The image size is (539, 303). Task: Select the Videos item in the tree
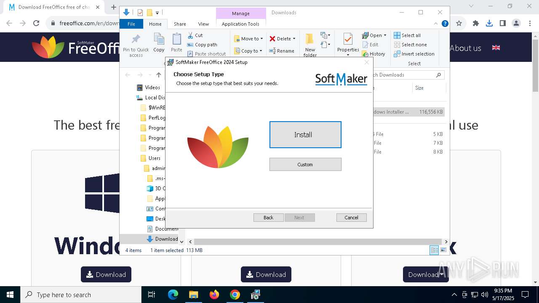[152, 88]
